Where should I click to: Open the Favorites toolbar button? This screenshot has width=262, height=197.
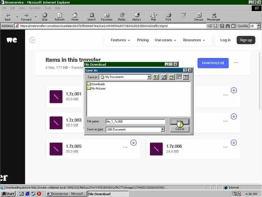pyautogui.click(x=107, y=17)
